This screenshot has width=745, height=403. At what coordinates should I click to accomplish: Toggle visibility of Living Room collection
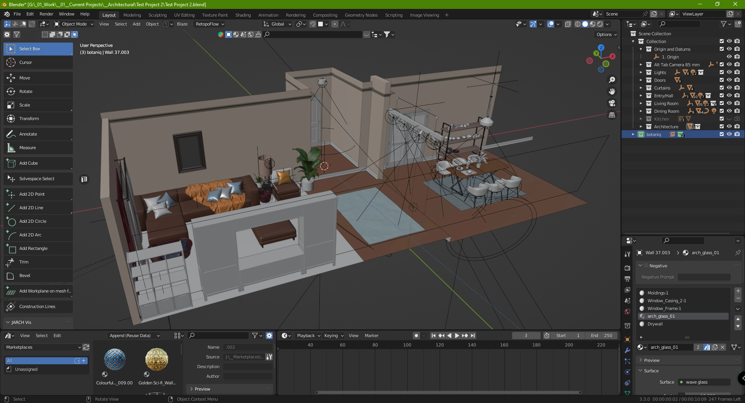click(x=729, y=103)
